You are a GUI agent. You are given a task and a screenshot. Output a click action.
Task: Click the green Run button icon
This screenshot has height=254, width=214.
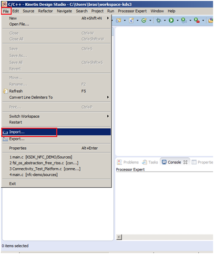point(171,20)
